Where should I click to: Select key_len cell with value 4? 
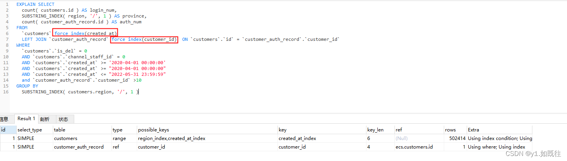tap(380, 147)
